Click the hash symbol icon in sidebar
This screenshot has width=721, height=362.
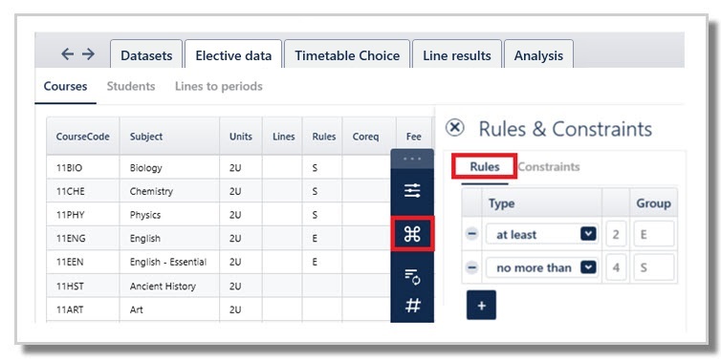[412, 305]
